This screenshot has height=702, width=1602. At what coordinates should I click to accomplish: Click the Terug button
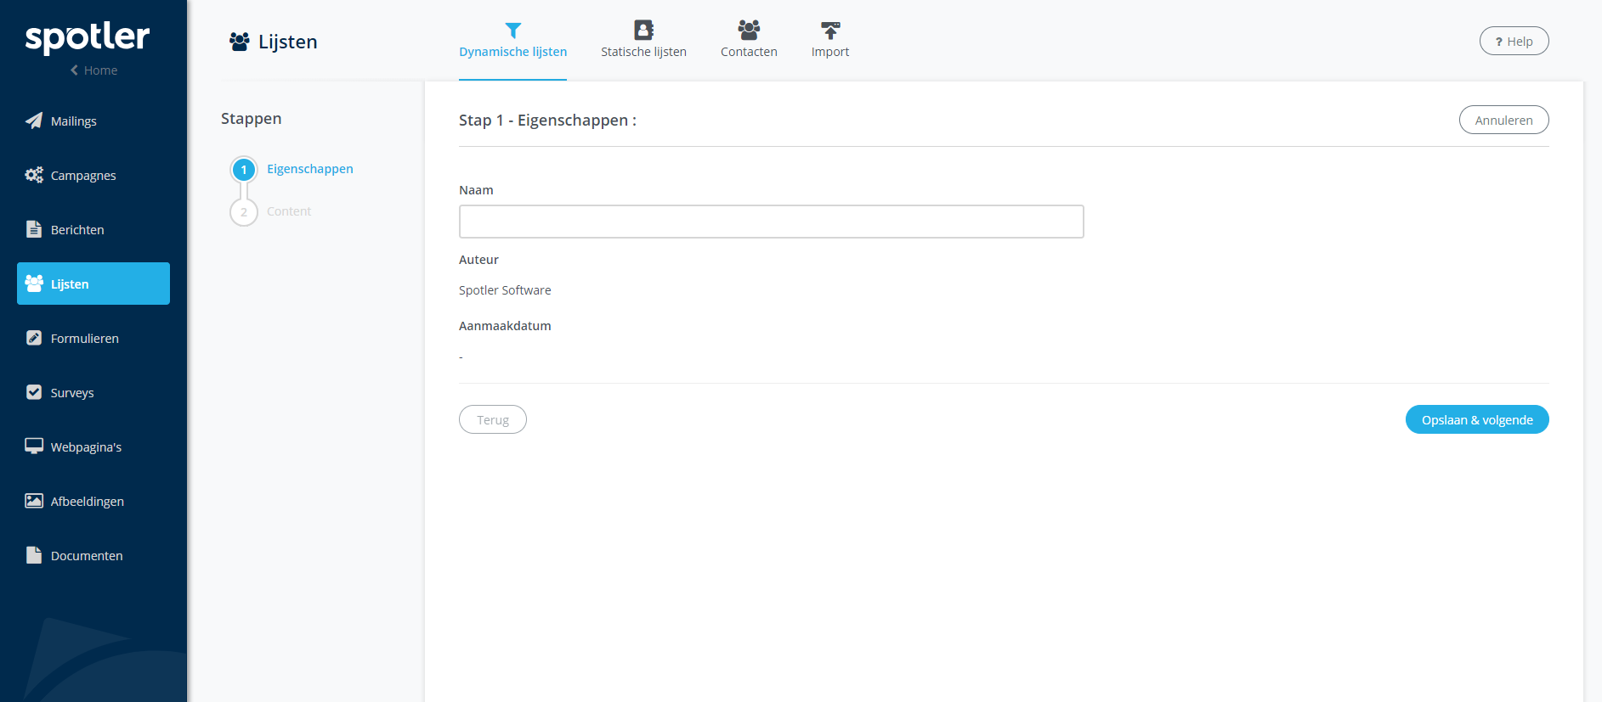pos(493,420)
